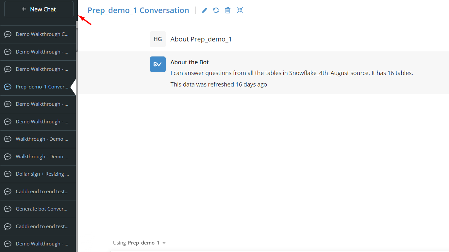
Task: Delete conversation using the trash icon
Action: 228,10
